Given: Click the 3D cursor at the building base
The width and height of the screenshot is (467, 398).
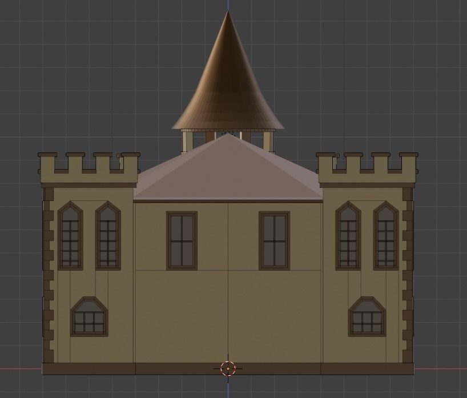Looking at the screenshot, I should coord(228,368).
